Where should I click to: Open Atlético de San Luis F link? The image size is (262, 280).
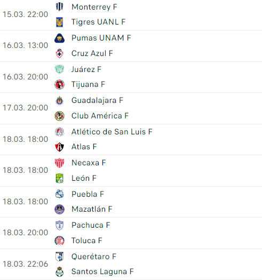point(112,132)
